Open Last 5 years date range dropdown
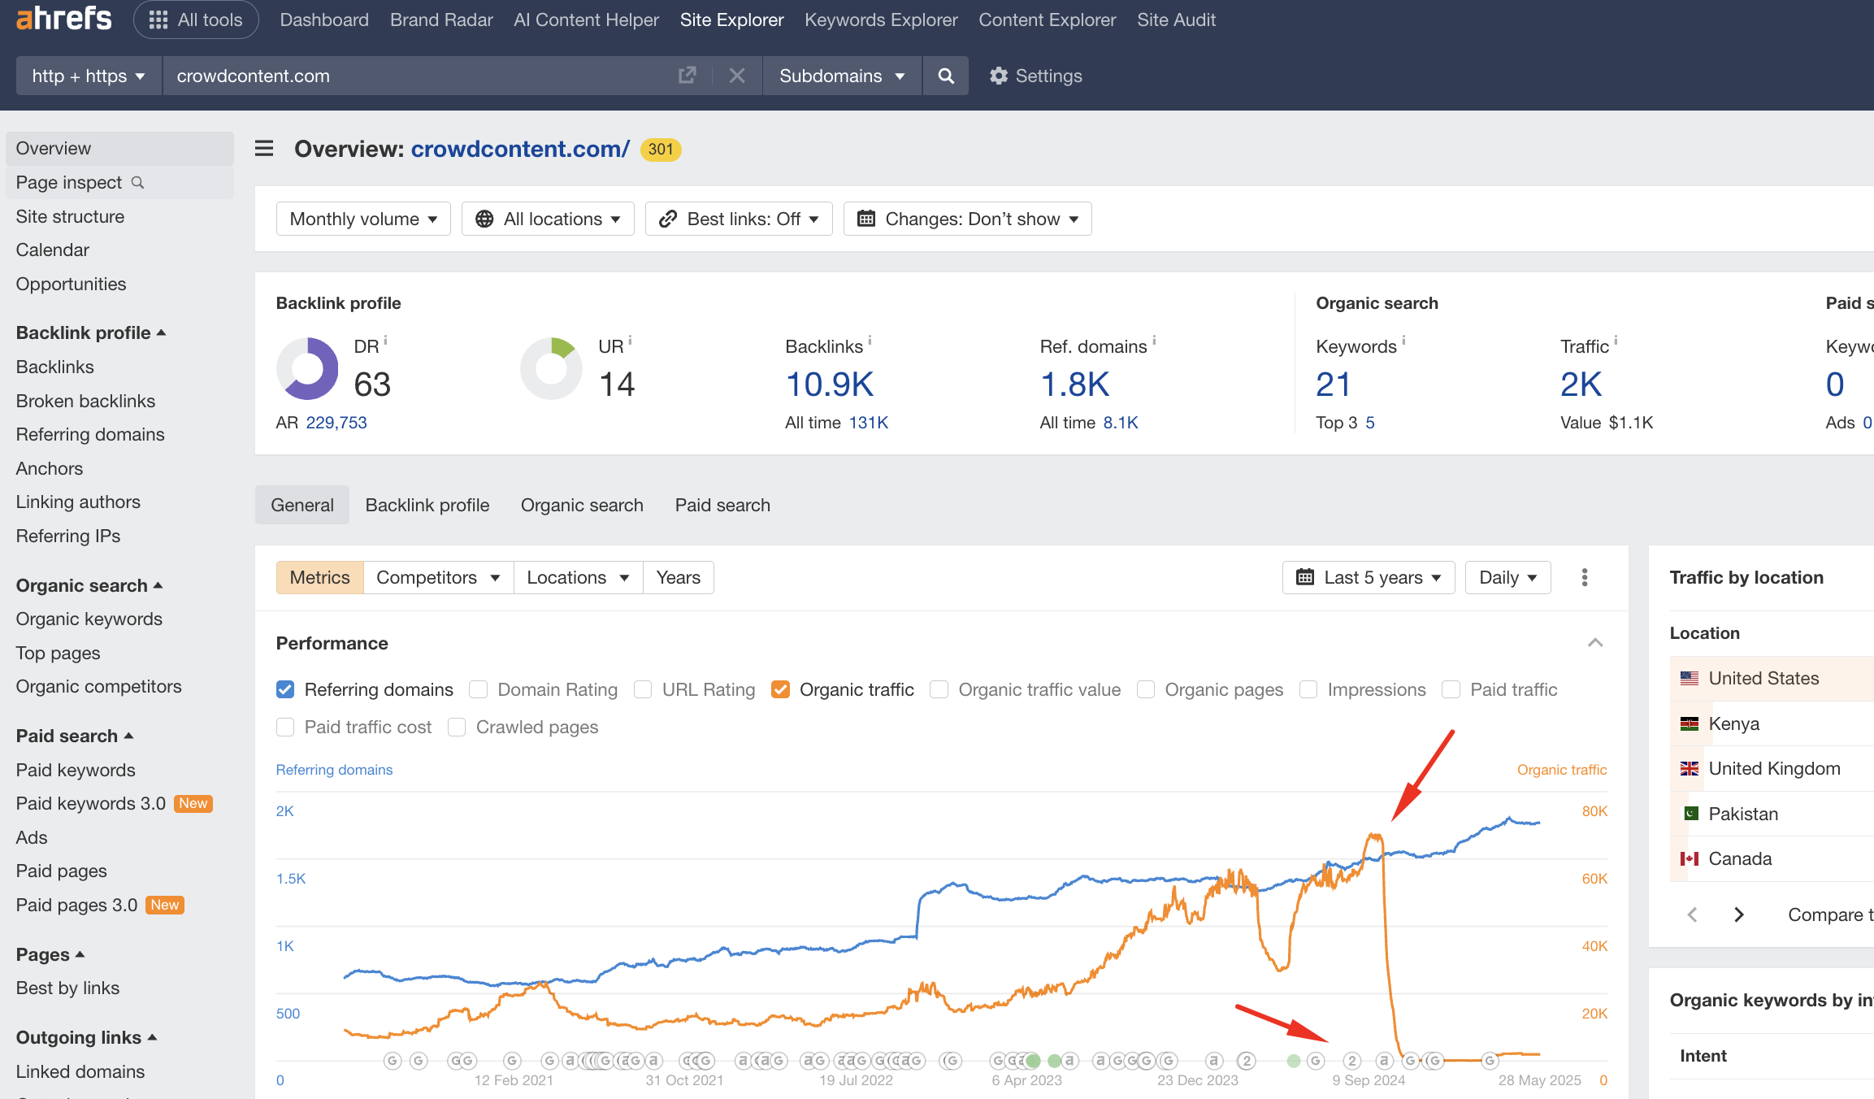 pos(1369,577)
